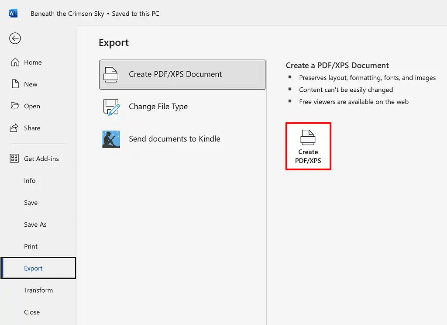This screenshot has height=325, width=447.
Task: Click the document title Beneath the Crimson Sky
Action: pos(67,14)
